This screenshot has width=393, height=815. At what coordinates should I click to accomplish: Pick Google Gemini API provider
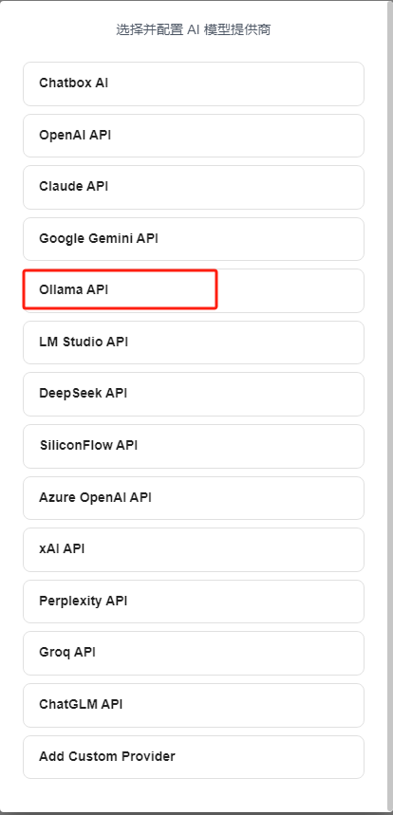194,239
